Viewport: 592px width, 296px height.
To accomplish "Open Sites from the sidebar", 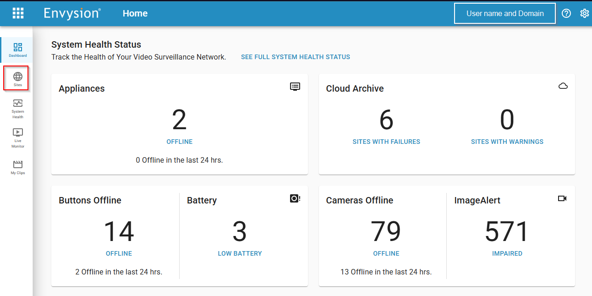I will (17, 79).
